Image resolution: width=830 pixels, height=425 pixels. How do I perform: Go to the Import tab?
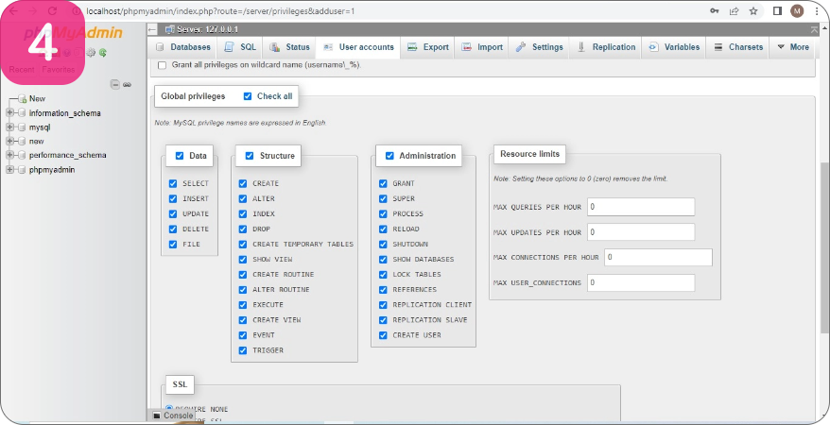482,47
